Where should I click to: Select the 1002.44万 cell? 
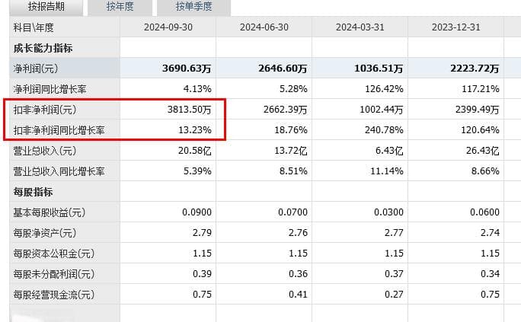click(382, 110)
